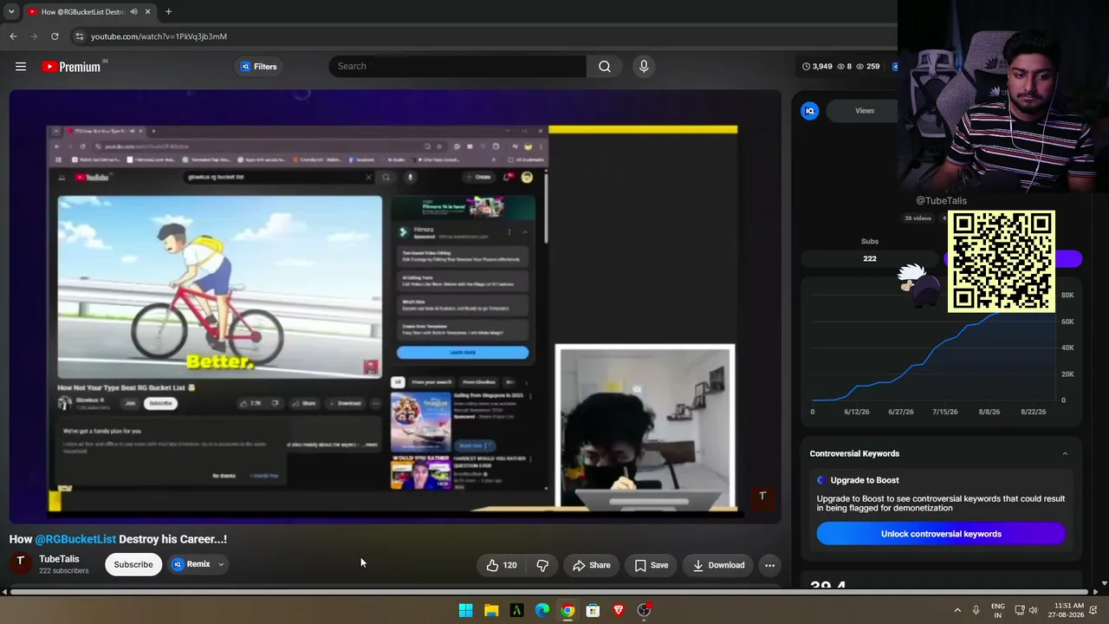Select the Views tab in vidIQ panel

865,111
